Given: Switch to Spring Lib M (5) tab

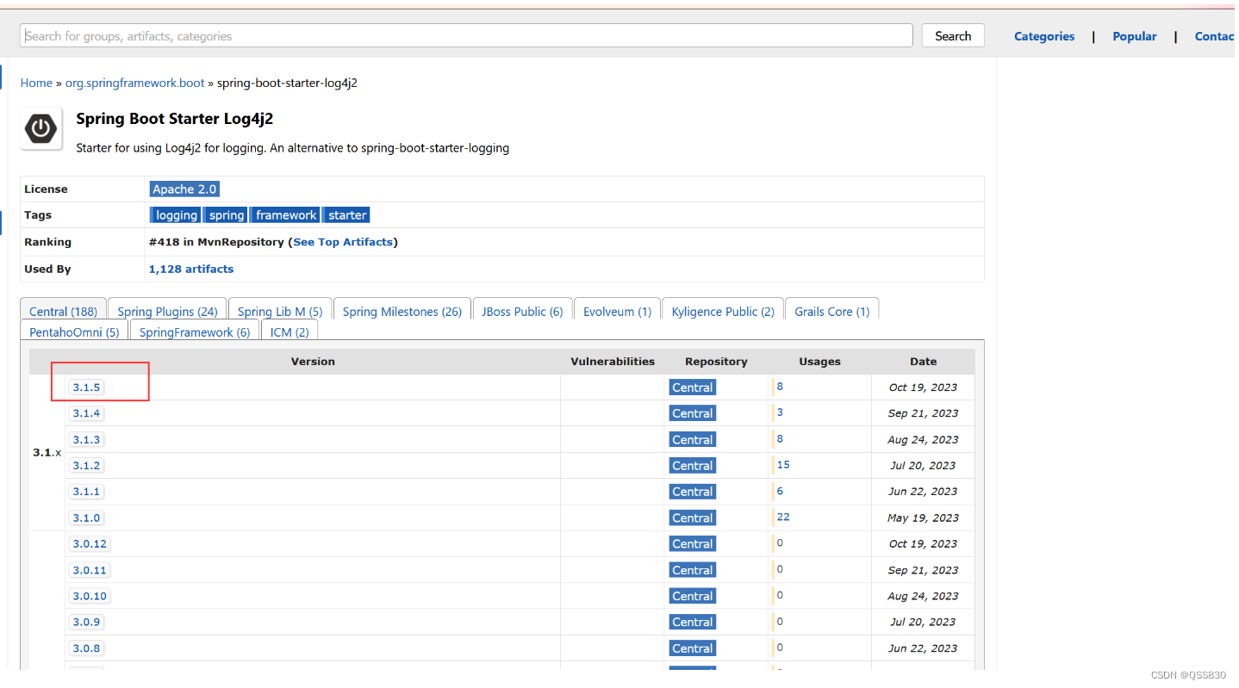Looking at the screenshot, I should click(280, 311).
